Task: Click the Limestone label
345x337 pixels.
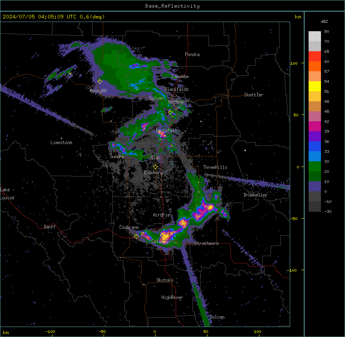Action: pyautogui.click(x=61, y=142)
